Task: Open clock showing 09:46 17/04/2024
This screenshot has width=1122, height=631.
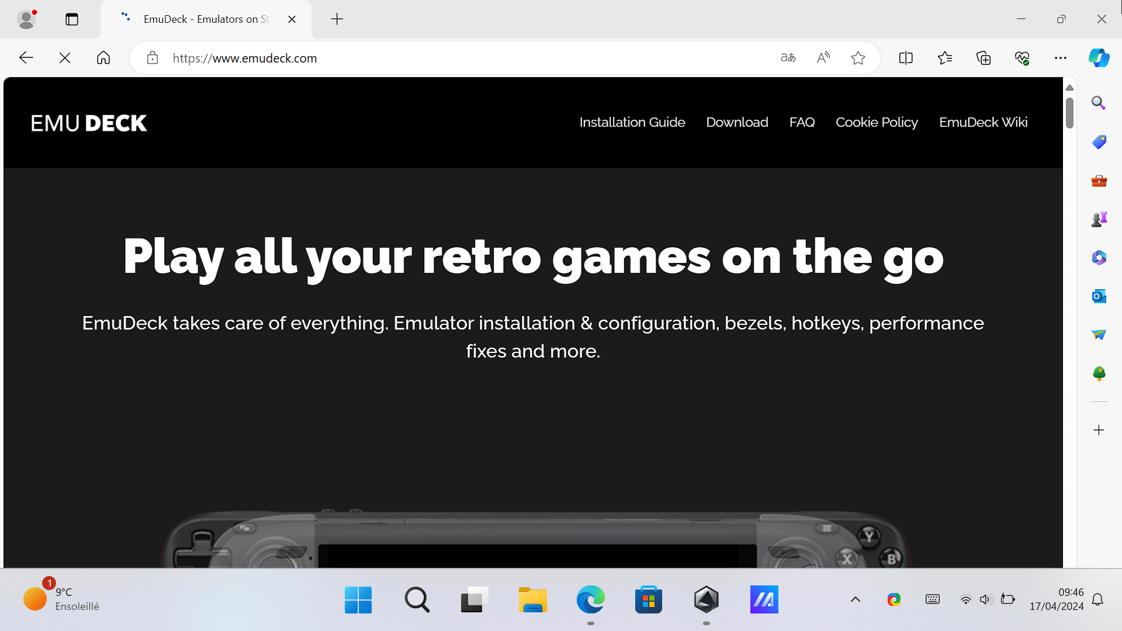Action: tap(1057, 599)
